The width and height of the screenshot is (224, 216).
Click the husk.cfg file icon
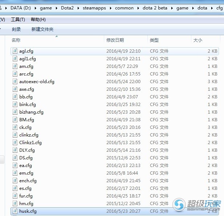pyautogui.click(x=15, y=211)
